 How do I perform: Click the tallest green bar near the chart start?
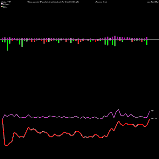coord(7,45)
